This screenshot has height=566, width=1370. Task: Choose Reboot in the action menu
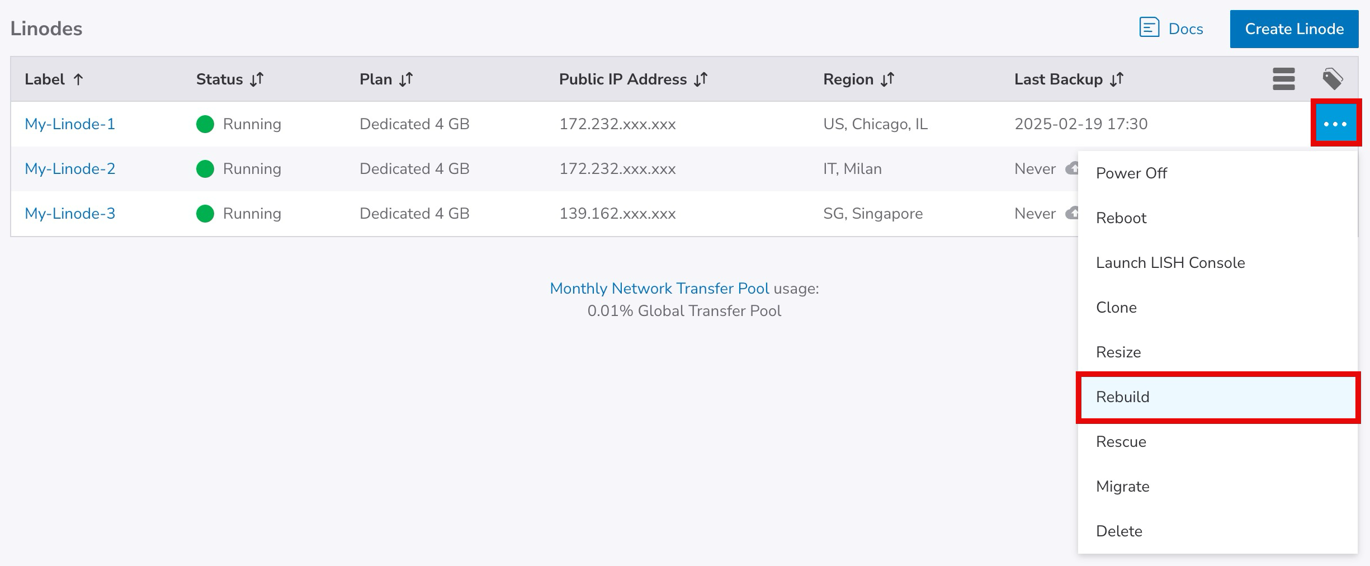coord(1121,218)
